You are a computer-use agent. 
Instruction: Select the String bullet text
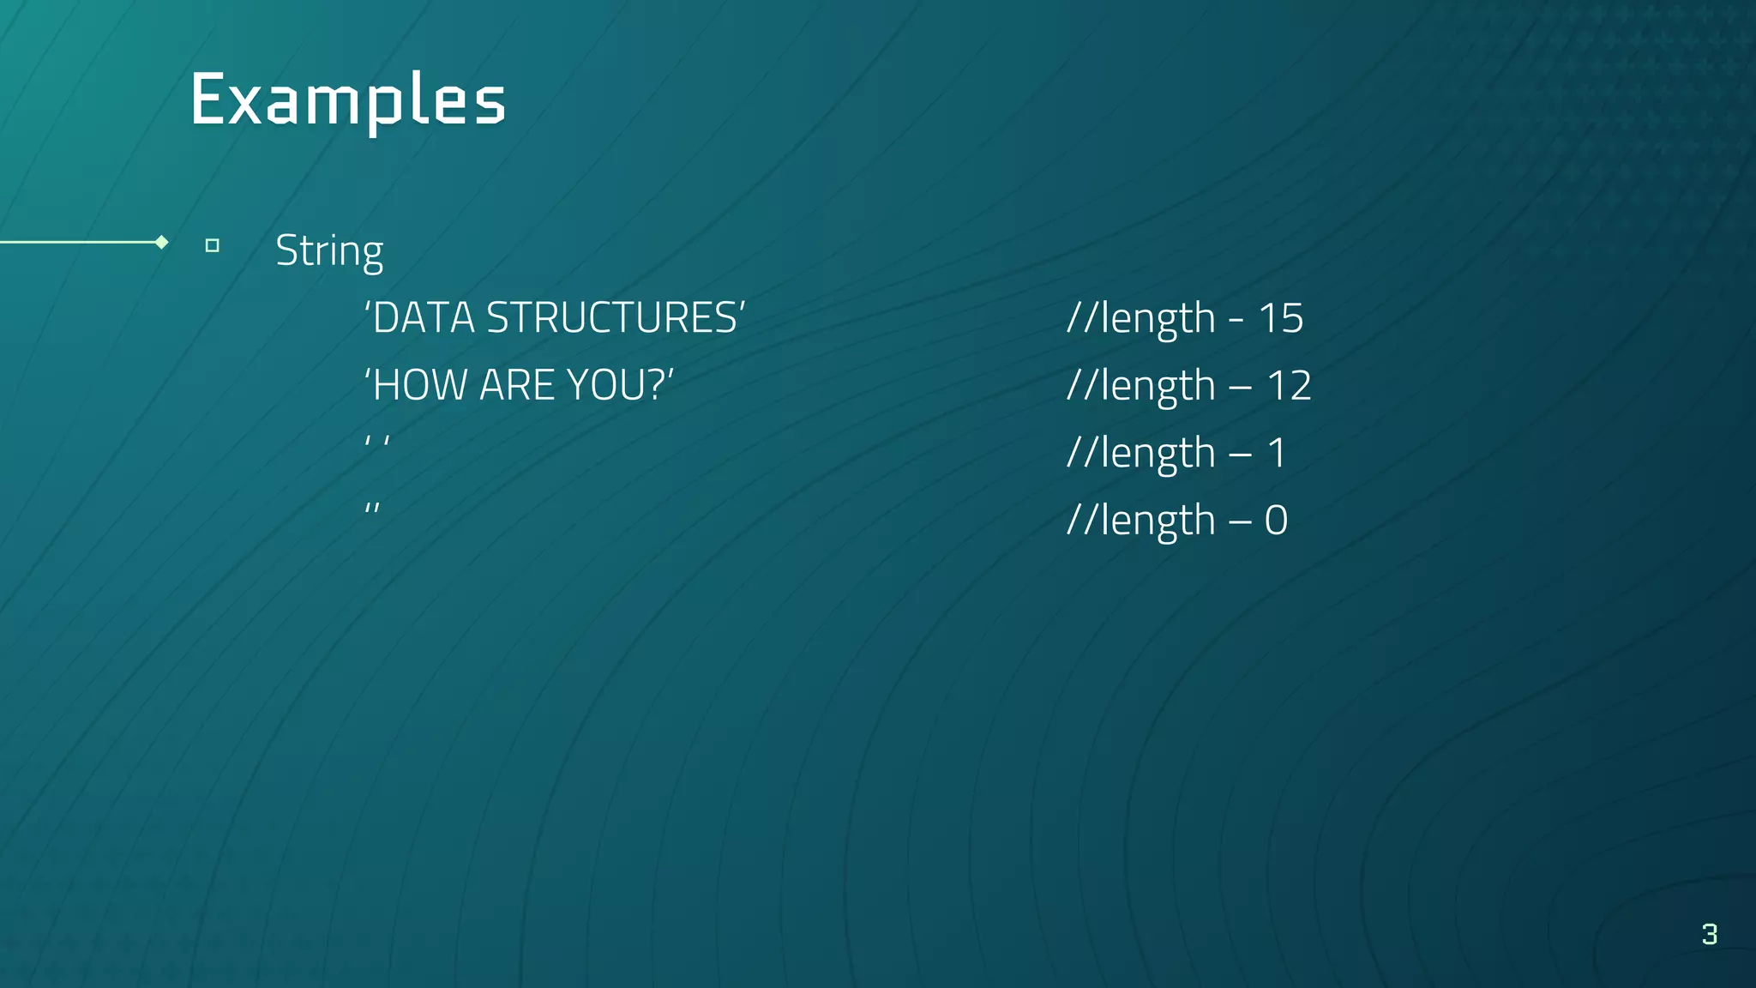click(x=329, y=252)
